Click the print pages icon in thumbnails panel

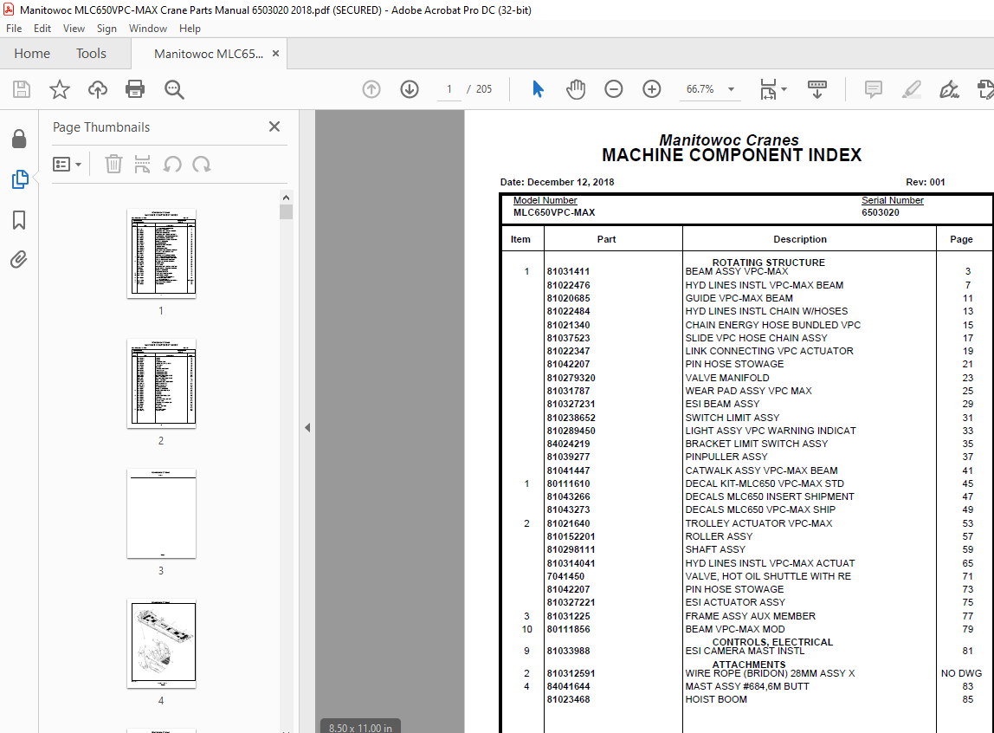click(143, 165)
